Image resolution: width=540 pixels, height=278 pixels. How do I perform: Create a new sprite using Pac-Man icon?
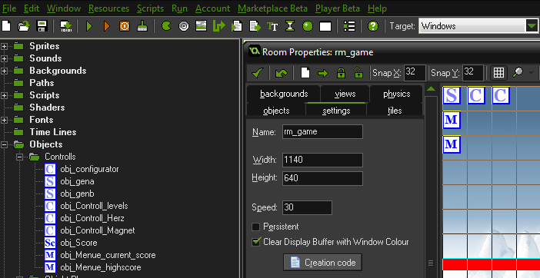click(x=166, y=26)
